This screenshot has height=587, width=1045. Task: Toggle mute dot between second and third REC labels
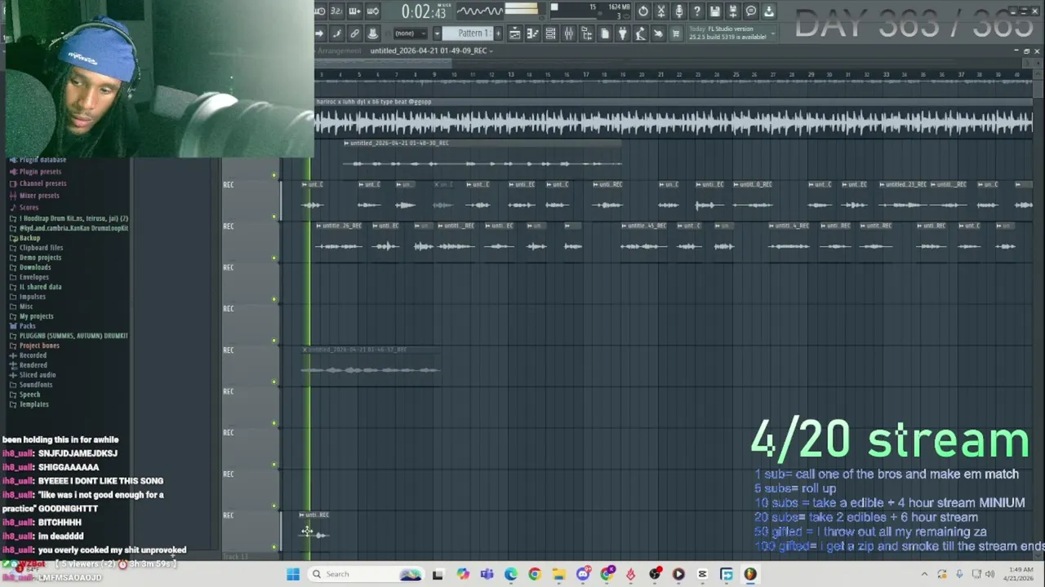coord(274,258)
